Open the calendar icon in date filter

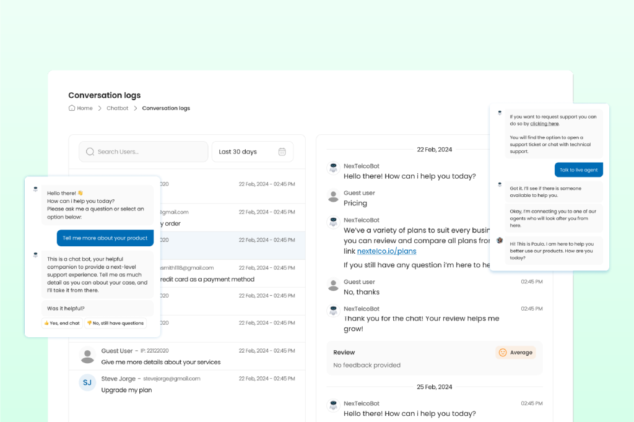(282, 152)
